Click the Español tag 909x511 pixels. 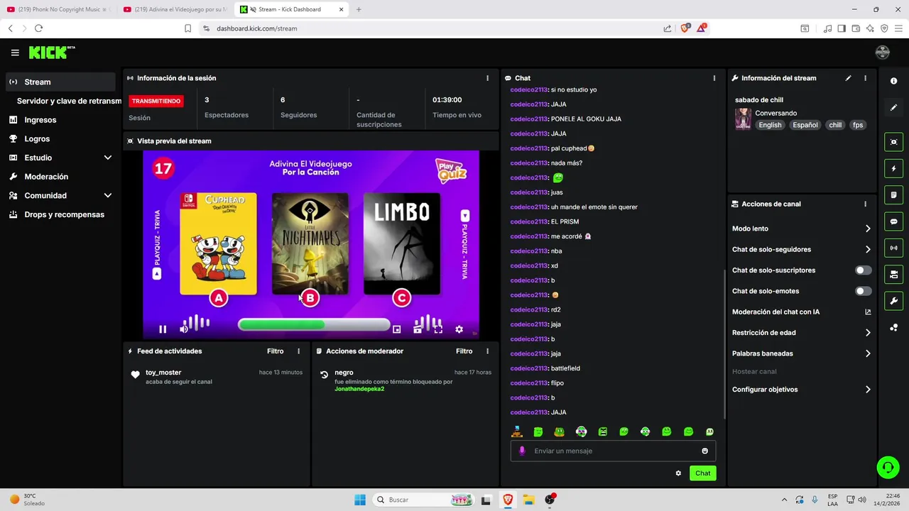pyautogui.click(x=805, y=125)
